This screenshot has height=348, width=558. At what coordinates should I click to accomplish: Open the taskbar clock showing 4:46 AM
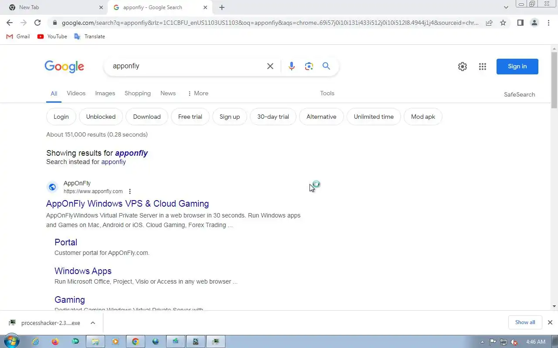[536, 342]
